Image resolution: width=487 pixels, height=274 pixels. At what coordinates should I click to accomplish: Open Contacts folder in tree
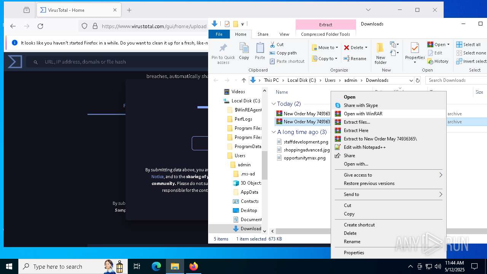click(x=245, y=201)
